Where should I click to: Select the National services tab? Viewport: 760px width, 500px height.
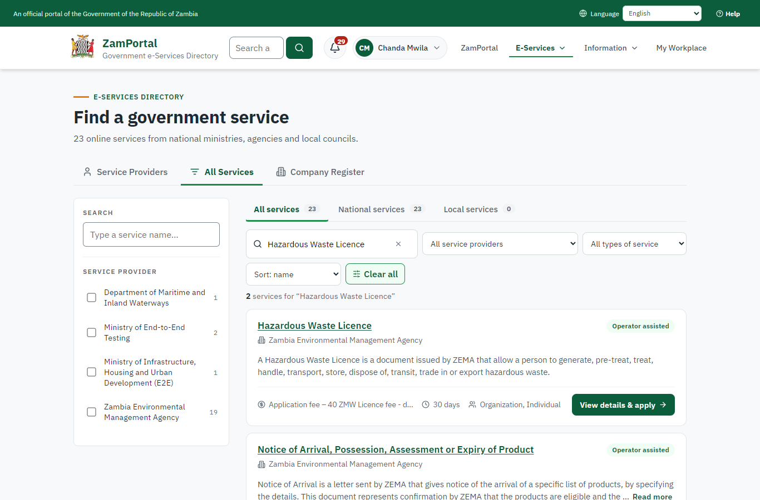(381, 209)
